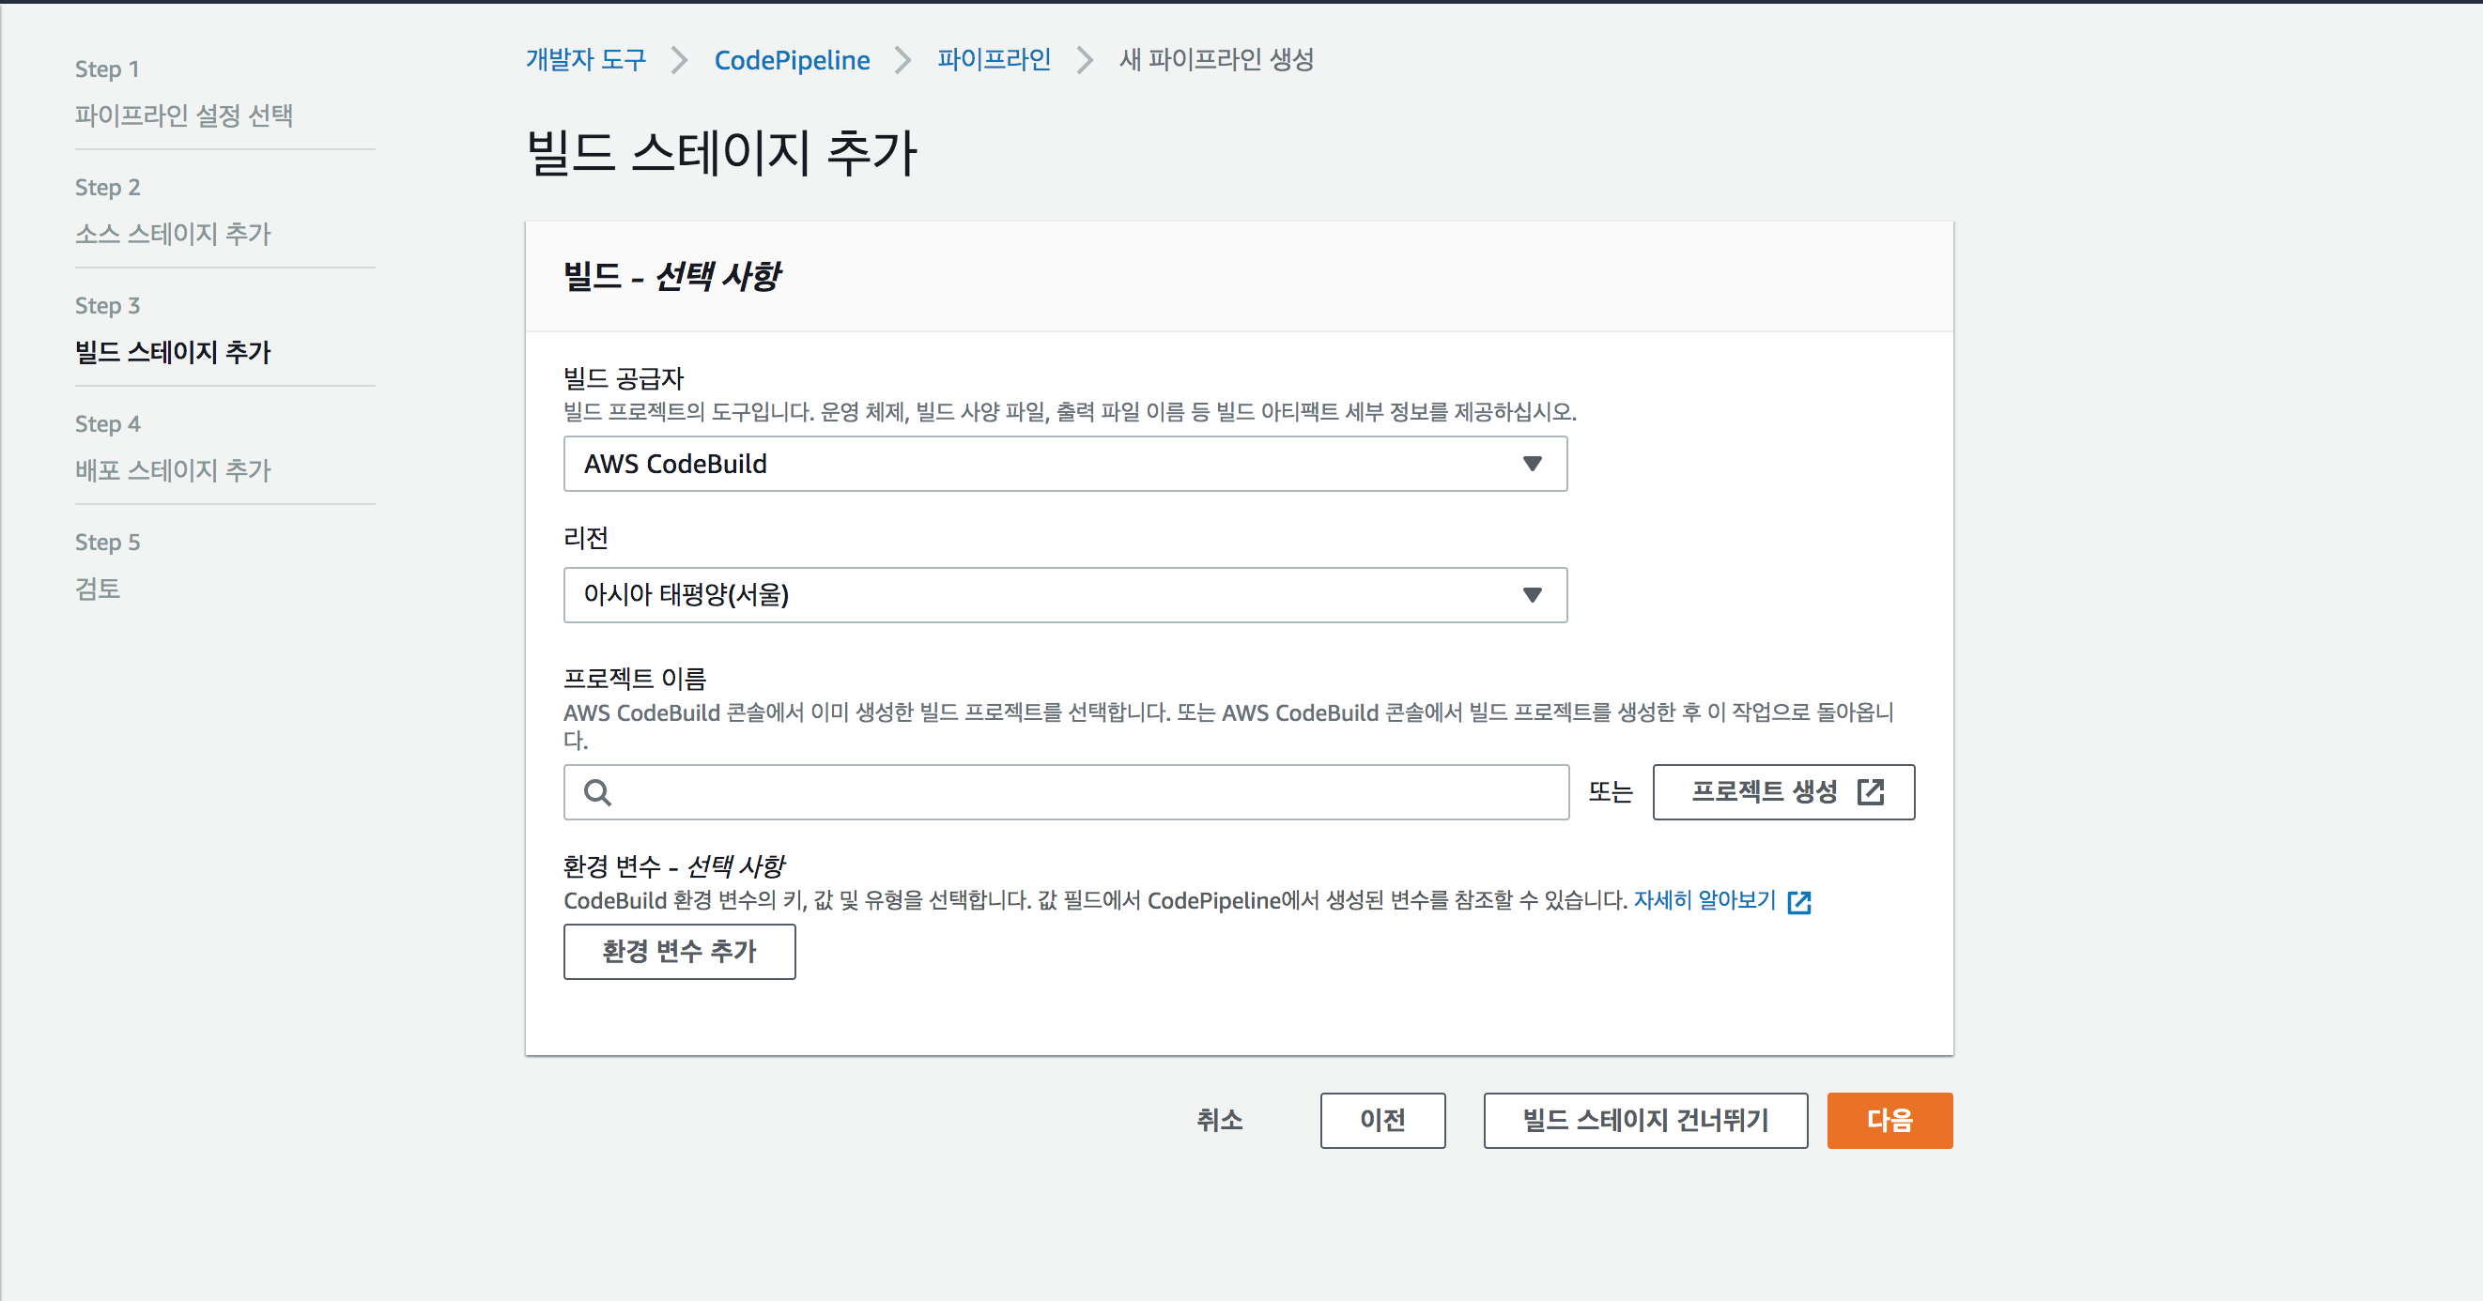This screenshot has width=2483, height=1301.
Task: Click the 프로젝트 이름 search input field
Action: coord(1080,792)
